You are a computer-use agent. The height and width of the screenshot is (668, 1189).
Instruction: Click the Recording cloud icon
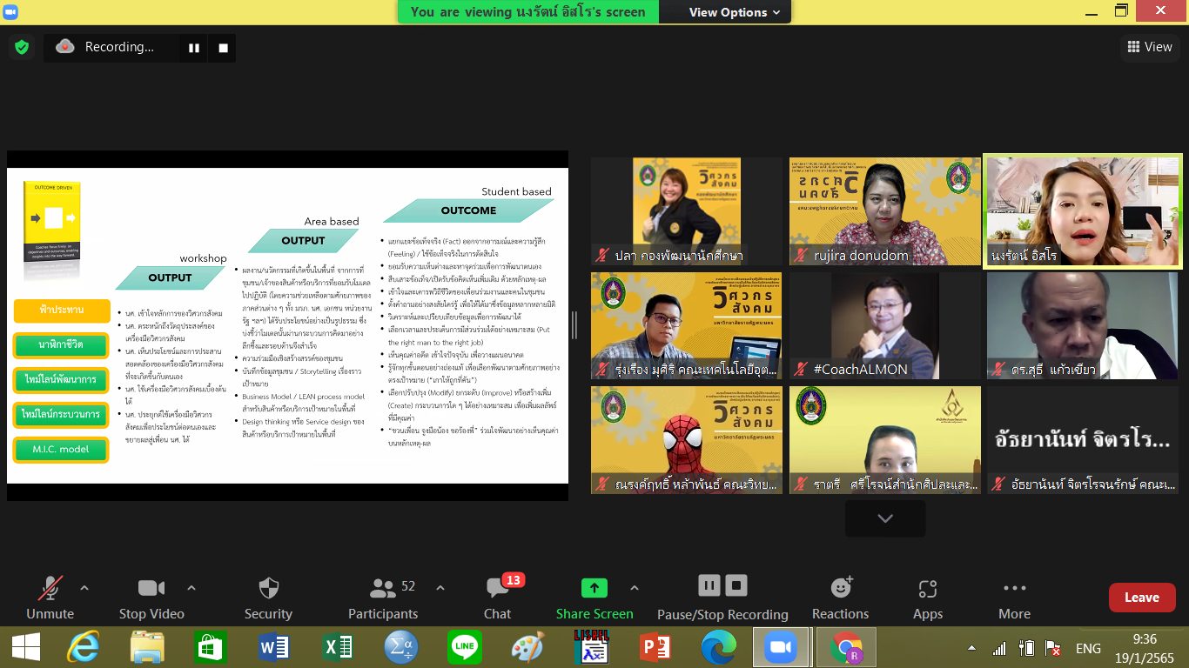(x=65, y=47)
